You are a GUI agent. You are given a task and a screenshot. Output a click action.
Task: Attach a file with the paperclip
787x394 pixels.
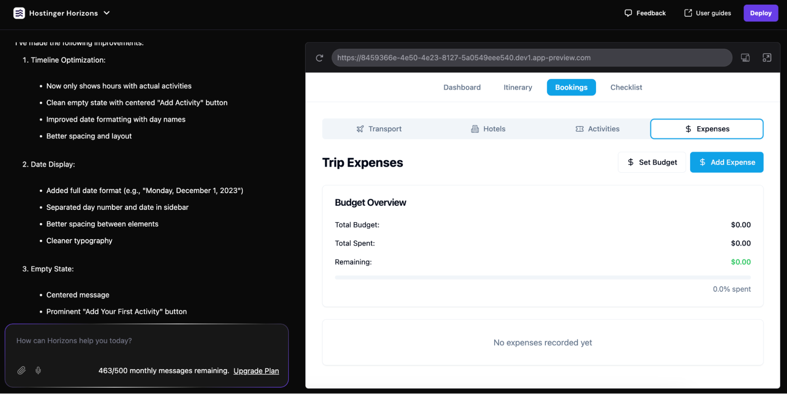coord(22,370)
